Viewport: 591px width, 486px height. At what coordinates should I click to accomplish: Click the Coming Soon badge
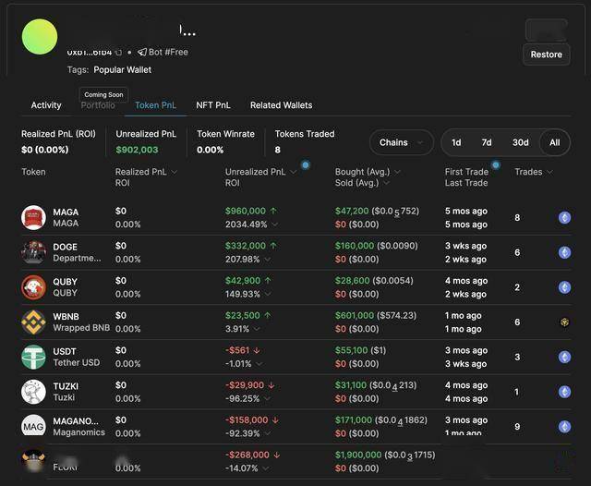pyautogui.click(x=103, y=94)
